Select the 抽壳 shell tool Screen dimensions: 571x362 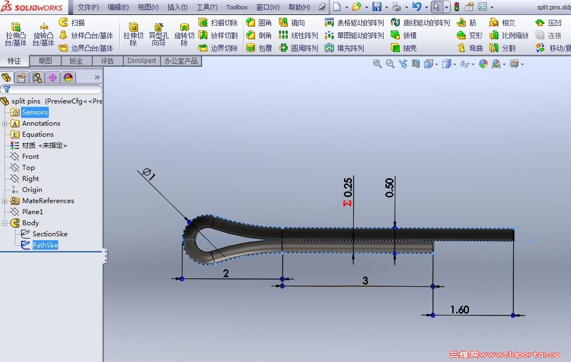[404, 48]
